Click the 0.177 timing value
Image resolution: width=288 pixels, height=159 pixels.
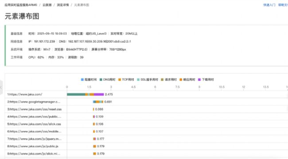point(101,139)
